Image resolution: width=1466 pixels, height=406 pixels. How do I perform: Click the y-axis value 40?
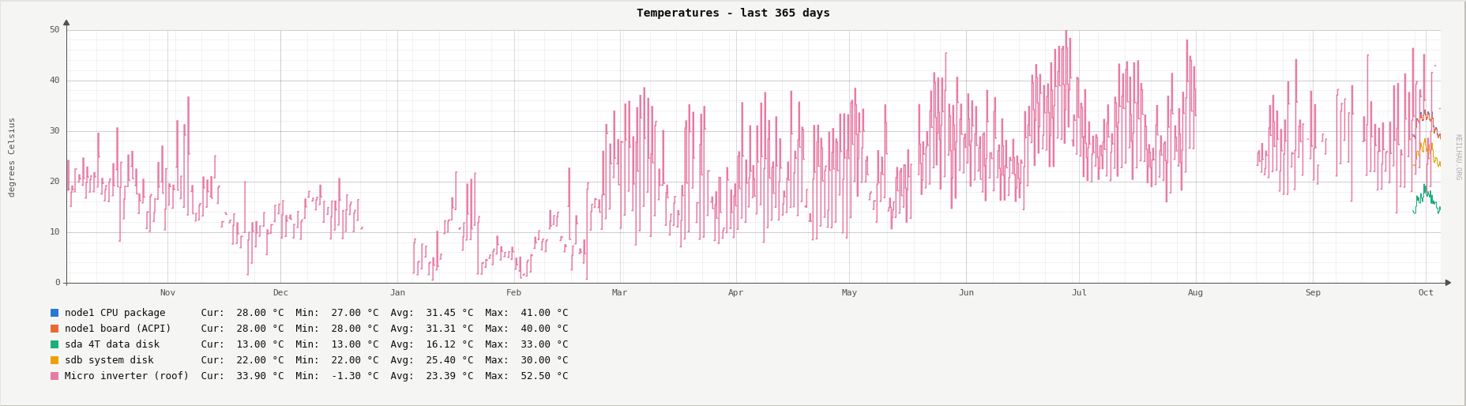[x=55, y=81]
